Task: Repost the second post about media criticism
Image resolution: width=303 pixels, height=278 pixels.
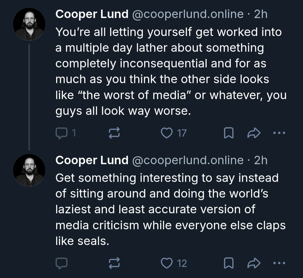Action: tap(114, 263)
